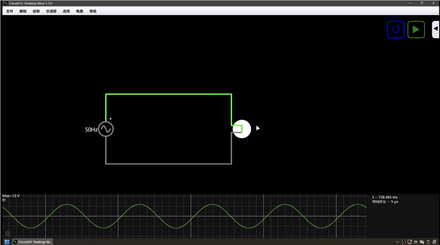Click the 英 input method indicator
This screenshot has width=440, height=245.
tap(428, 242)
